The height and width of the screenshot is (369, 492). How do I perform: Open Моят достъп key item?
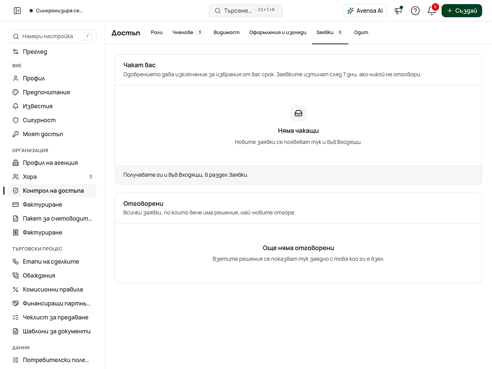[x=52, y=134]
